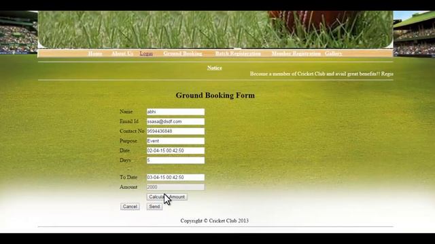This screenshot has height=244, width=435.
Task: Click the To Date label
Action: (128, 178)
